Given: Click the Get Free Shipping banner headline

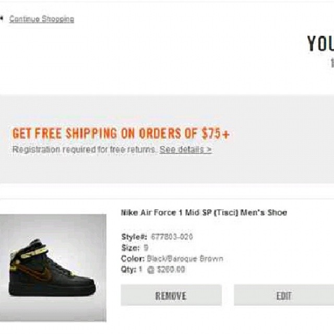Looking at the screenshot, I should 121,134.
